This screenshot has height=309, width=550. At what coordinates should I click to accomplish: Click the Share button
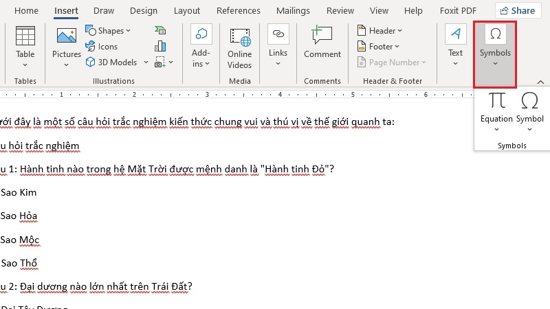(x=518, y=11)
